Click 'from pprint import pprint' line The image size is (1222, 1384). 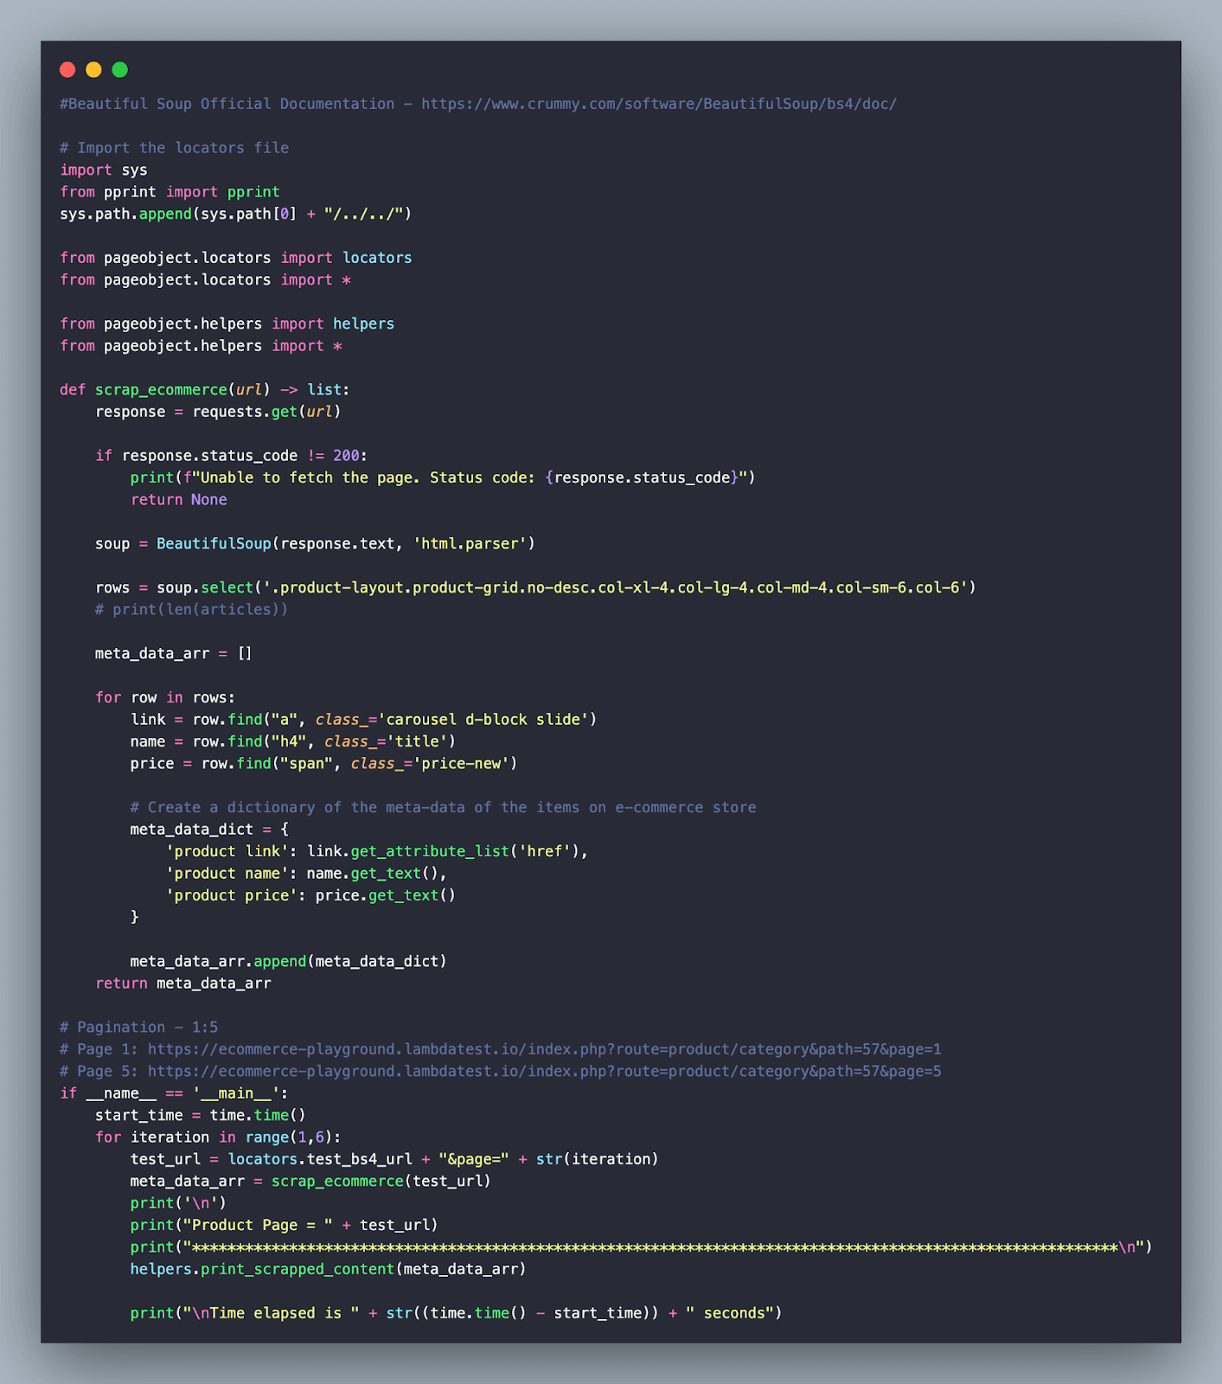[170, 192]
